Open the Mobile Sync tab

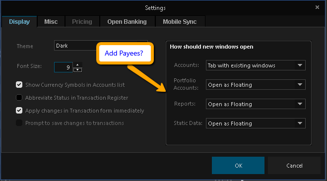[x=180, y=22]
